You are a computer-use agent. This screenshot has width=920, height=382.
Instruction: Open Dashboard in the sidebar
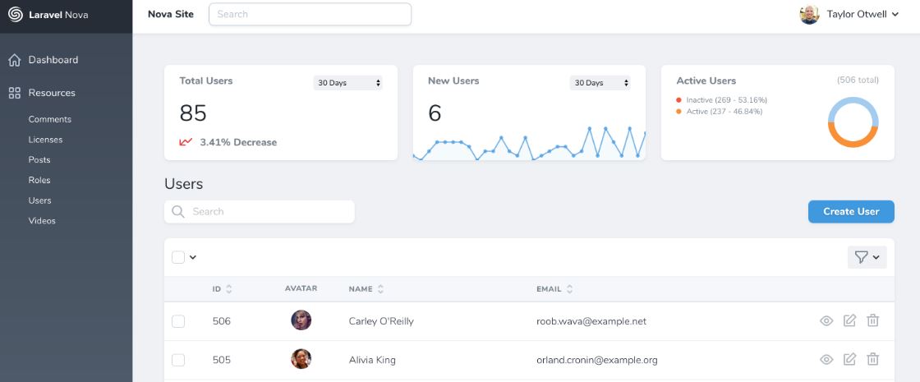coord(53,60)
